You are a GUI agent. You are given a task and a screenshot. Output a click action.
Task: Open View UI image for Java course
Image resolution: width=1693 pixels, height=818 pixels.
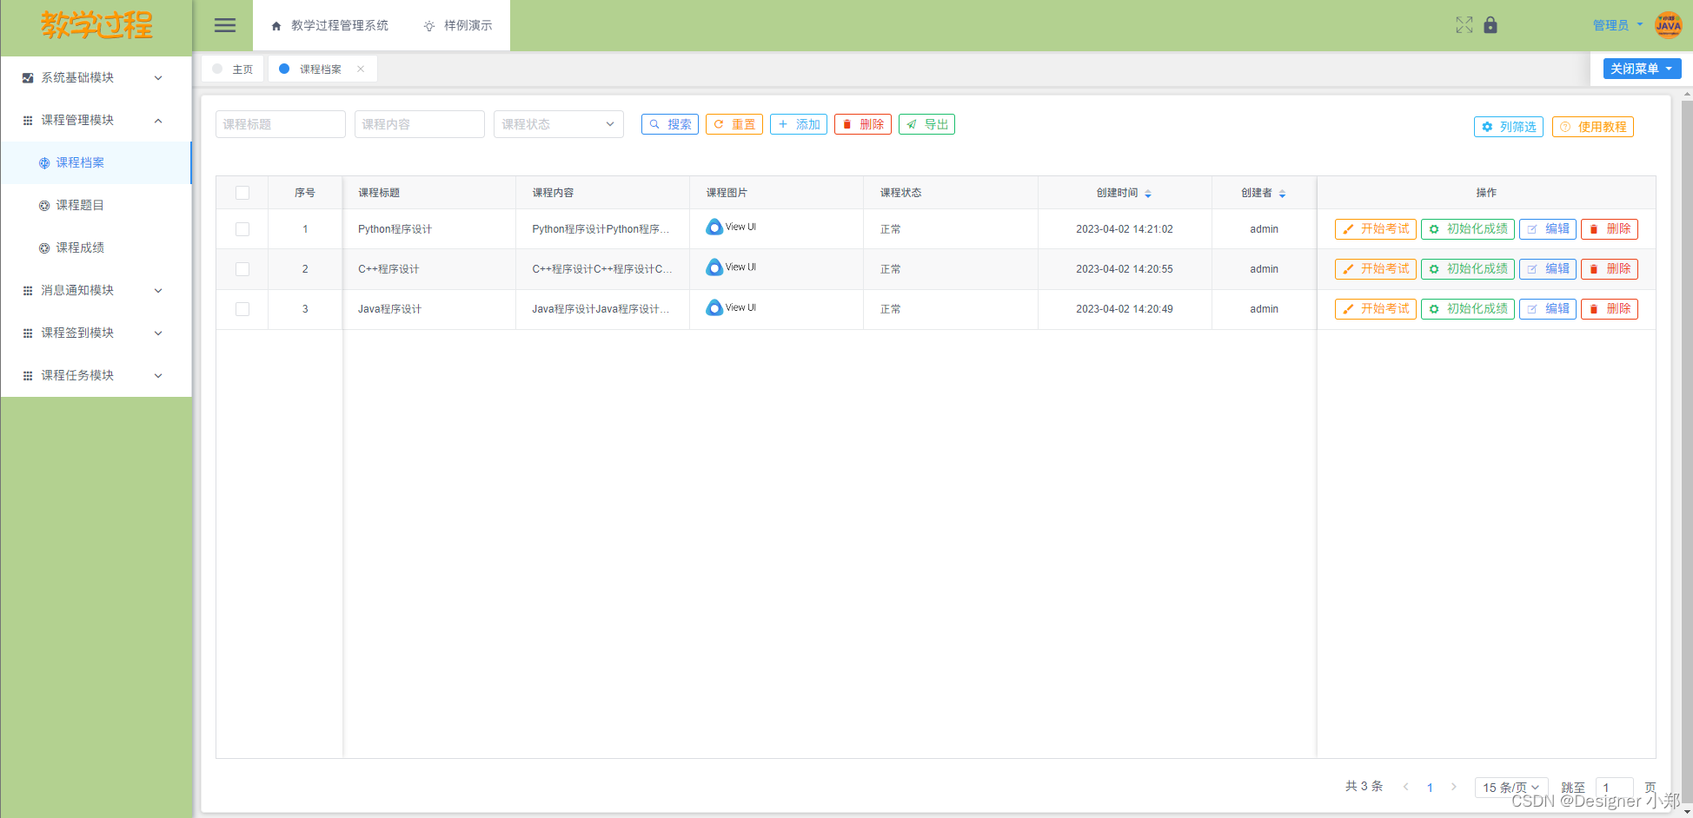coord(731,307)
